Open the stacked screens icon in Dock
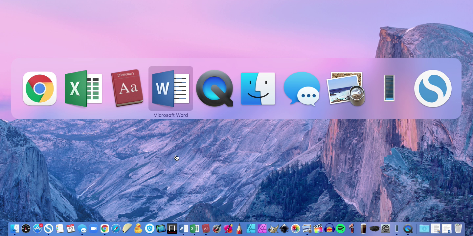The height and width of the screenshot is (236, 473). point(161,228)
